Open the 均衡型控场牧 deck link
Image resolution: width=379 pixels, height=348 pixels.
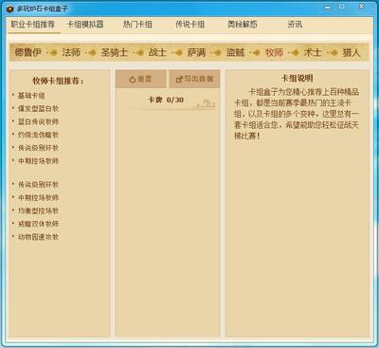38,211
